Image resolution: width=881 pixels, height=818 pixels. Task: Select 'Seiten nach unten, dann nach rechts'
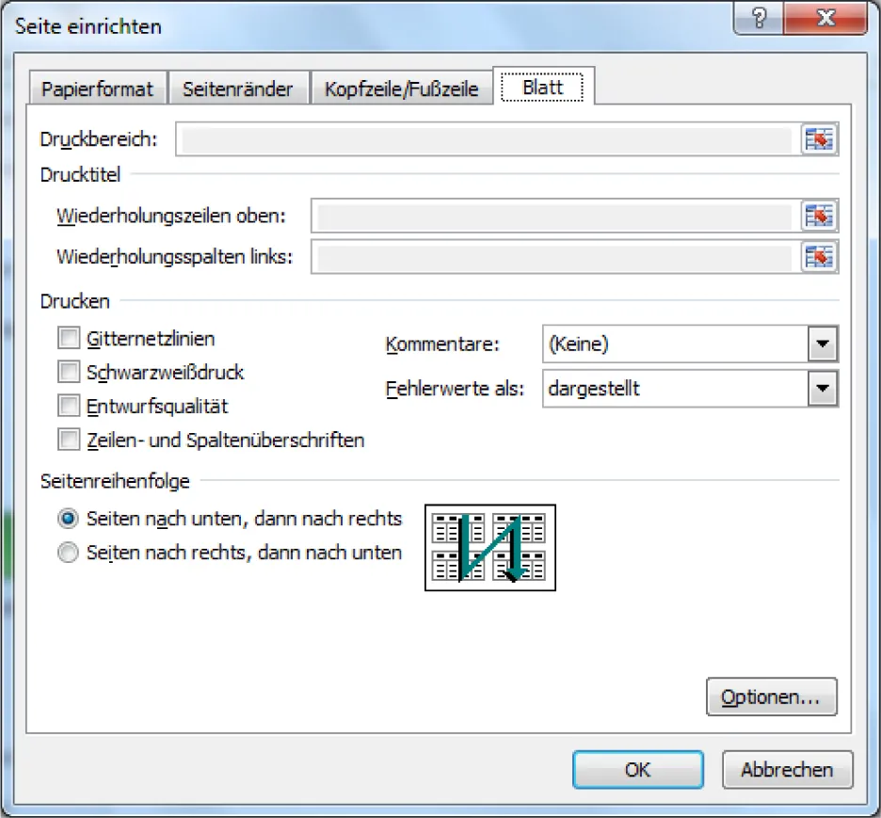pyautogui.click(x=69, y=519)
